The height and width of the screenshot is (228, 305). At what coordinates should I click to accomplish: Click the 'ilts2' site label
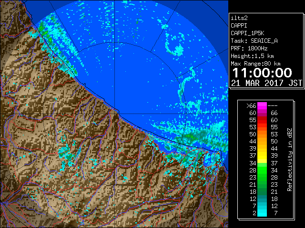[x=239, y=18]
